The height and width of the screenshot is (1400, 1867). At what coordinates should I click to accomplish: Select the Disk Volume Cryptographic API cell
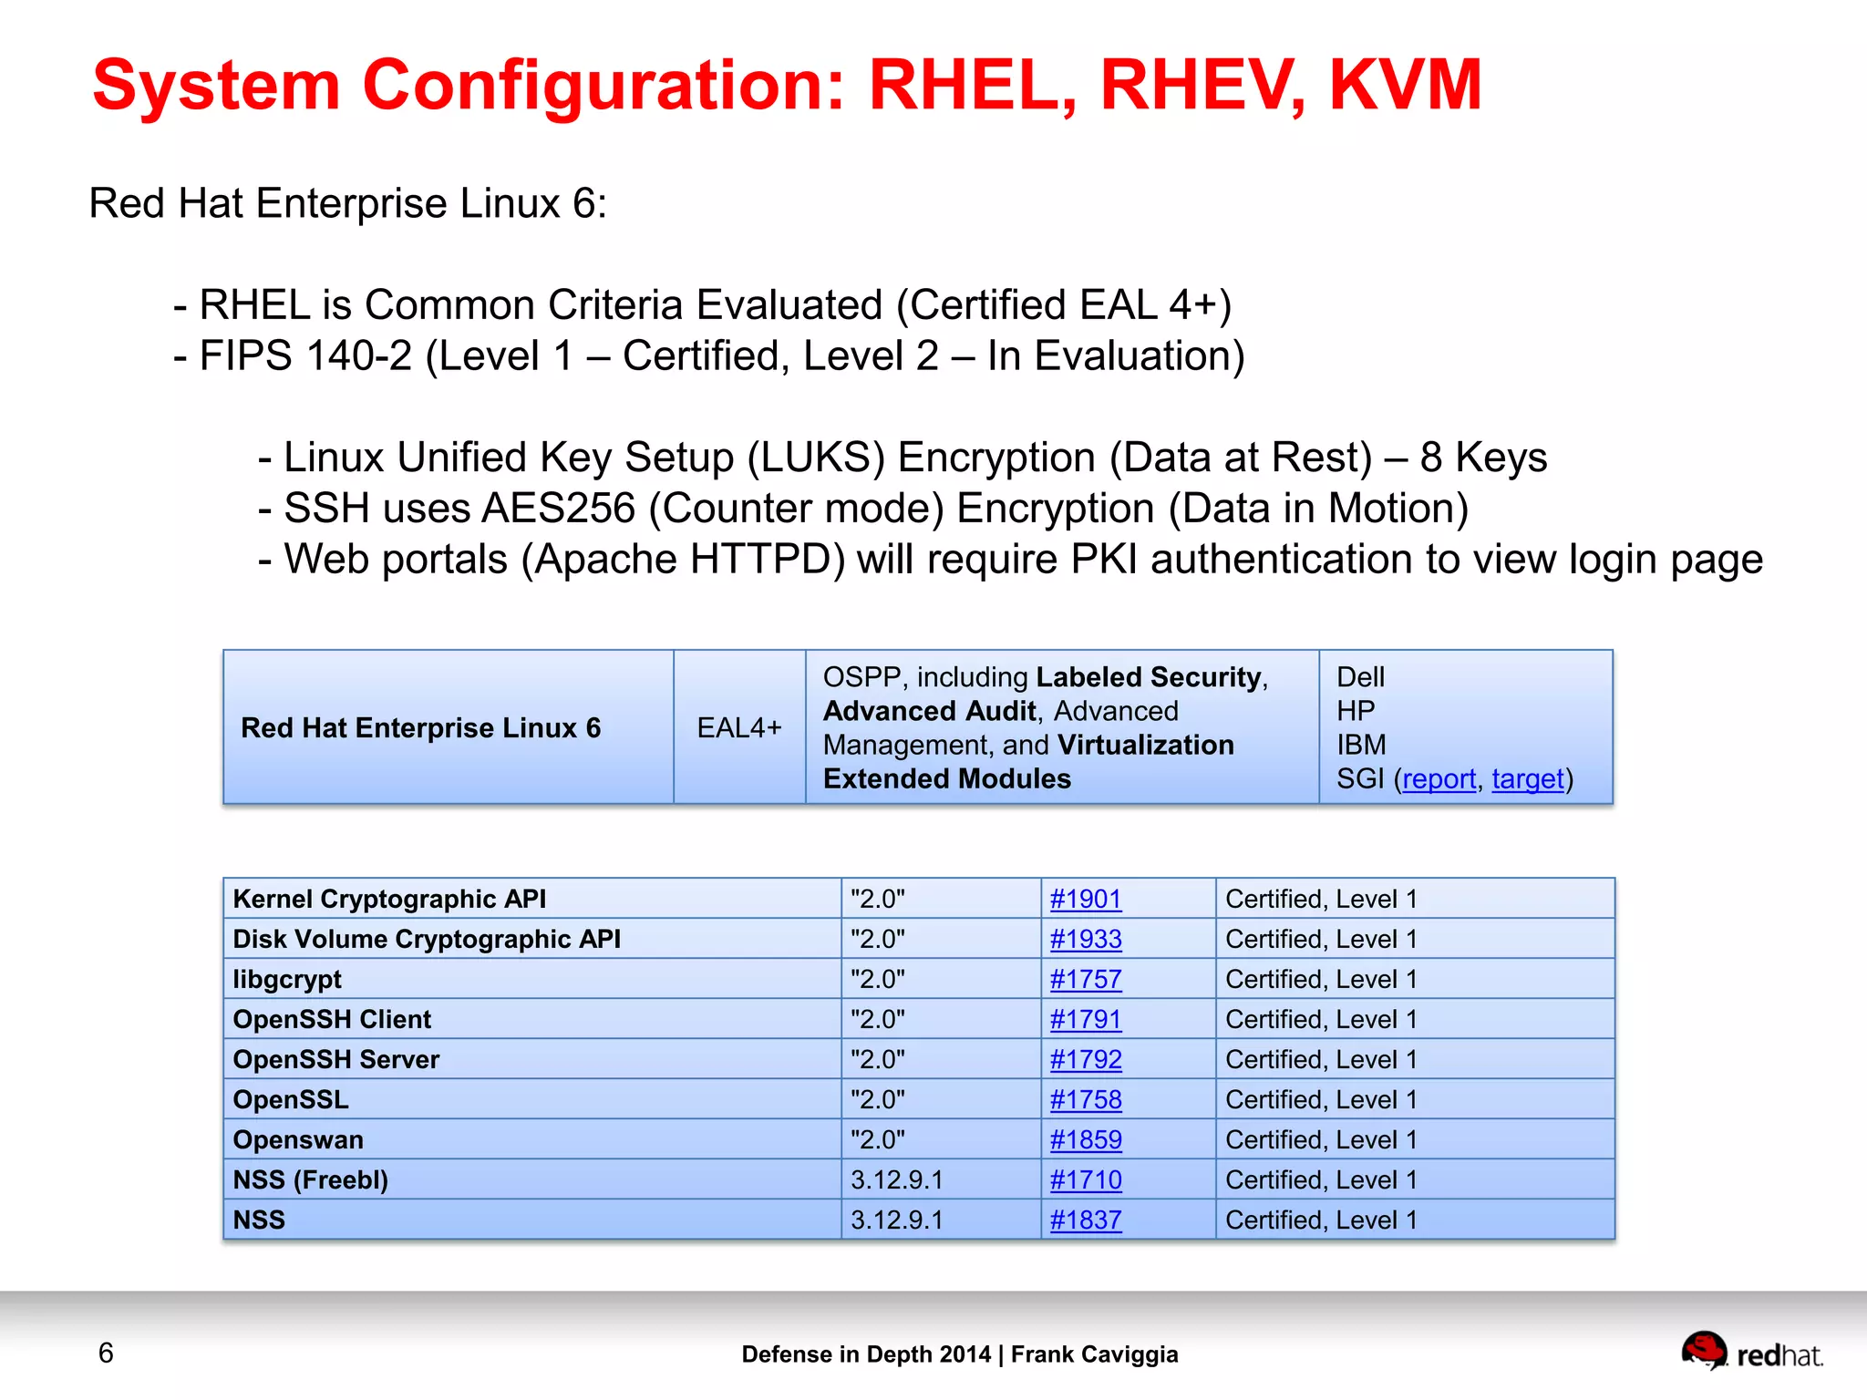532,939
